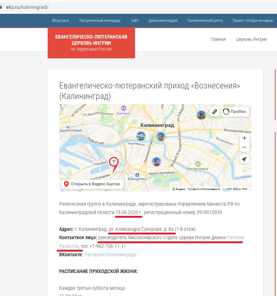This screenshot has height=296, width=277.
Task: Open the Церковь Ингрии navigation item
Action: click(x=251, y=39)
